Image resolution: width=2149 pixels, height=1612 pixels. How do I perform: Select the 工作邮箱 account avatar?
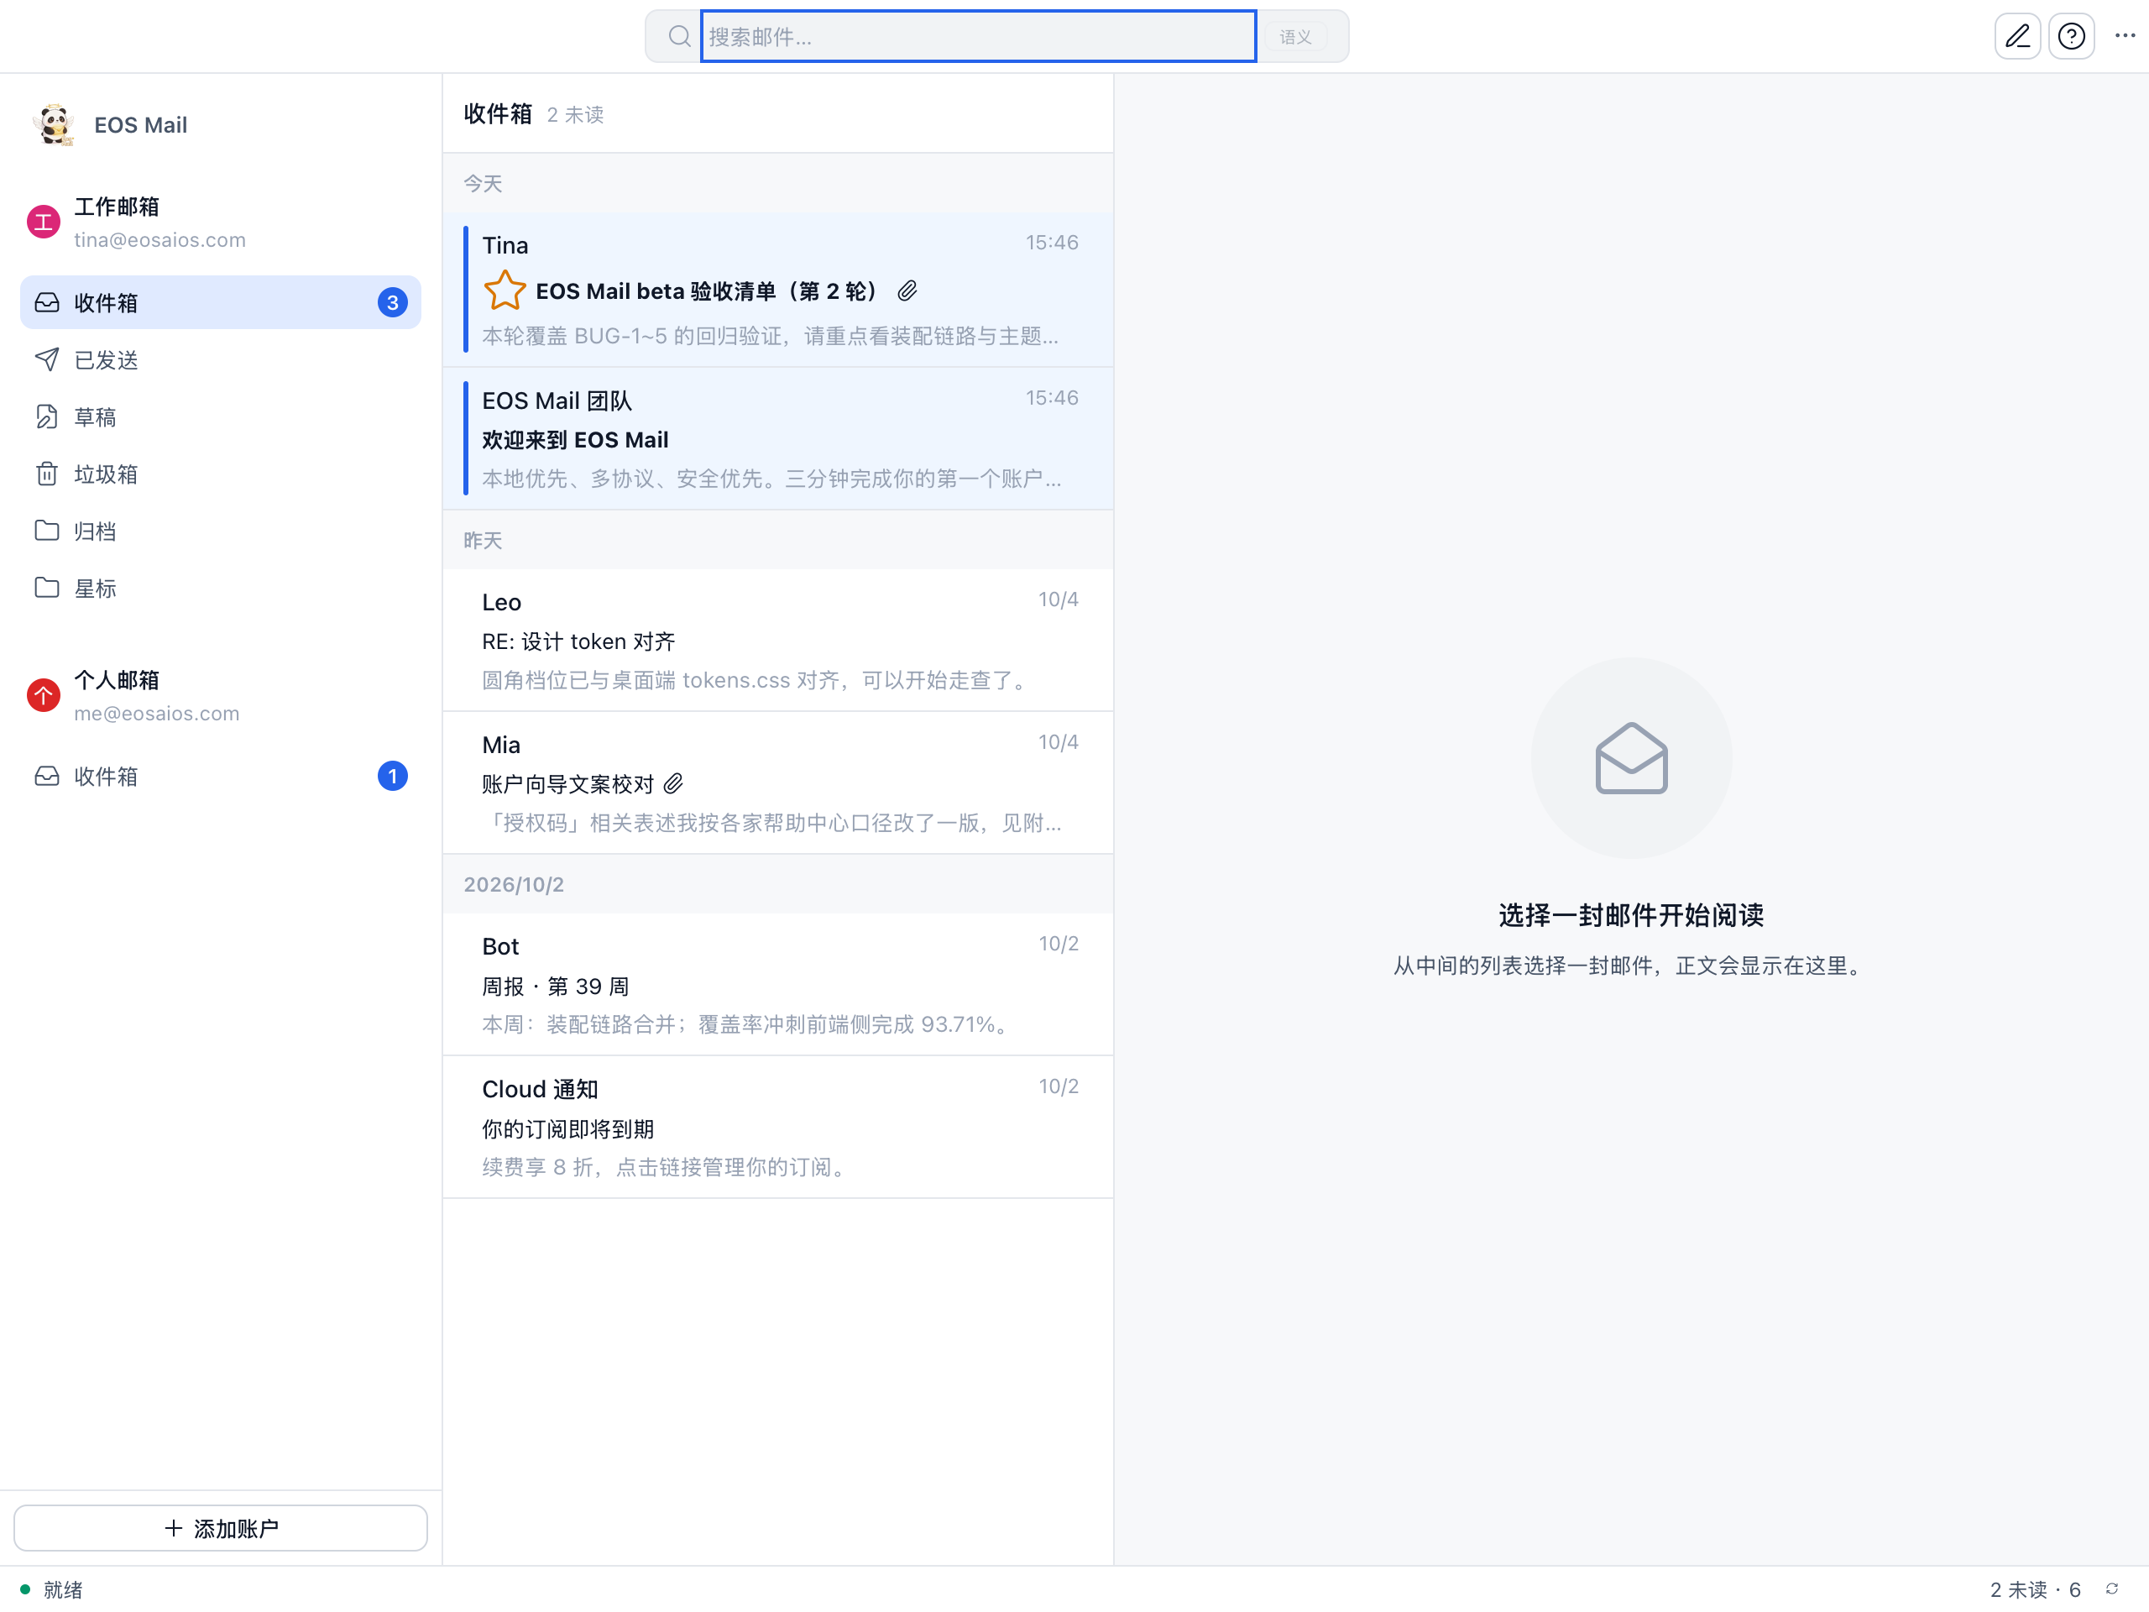[44, 222]
